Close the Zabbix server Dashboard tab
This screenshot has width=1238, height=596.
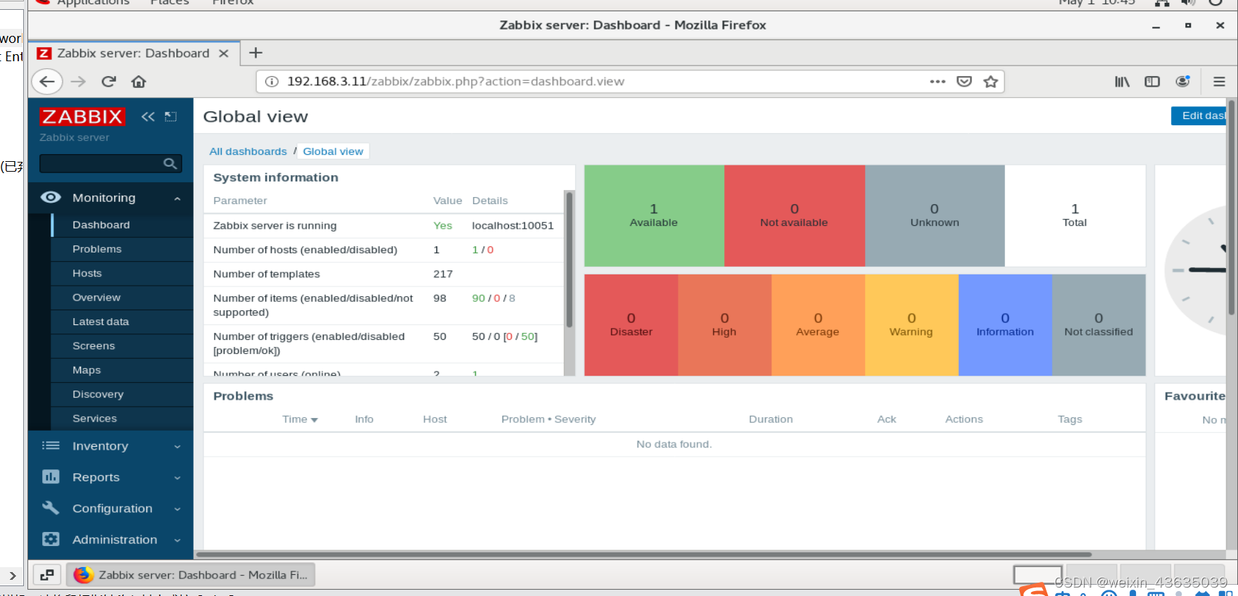[x=224, y=53]
